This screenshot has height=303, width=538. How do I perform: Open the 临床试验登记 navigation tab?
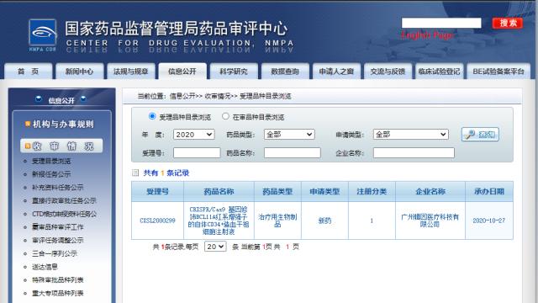click(x=439, y=71)
